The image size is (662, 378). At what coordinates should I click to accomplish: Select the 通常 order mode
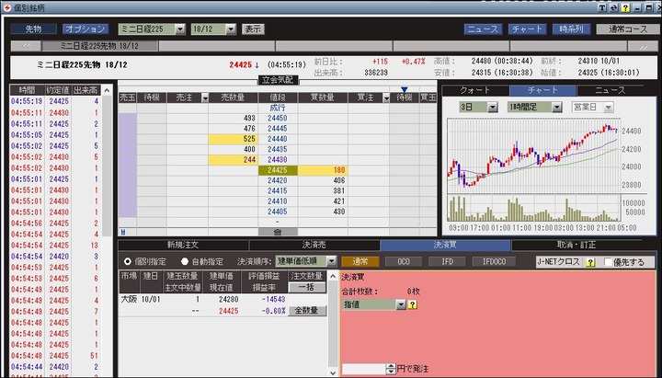click(x=360, y=262)
